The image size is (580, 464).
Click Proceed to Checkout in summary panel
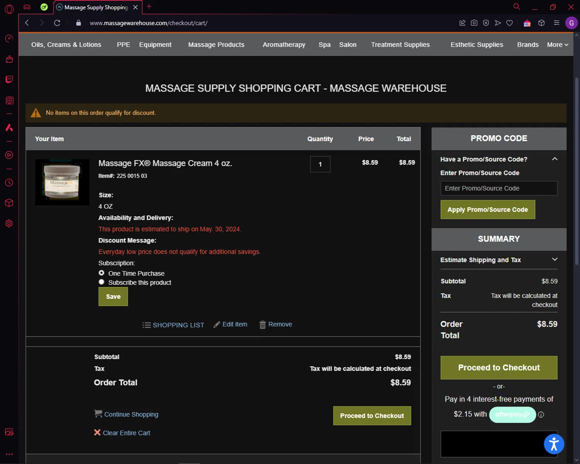point(499,367)
